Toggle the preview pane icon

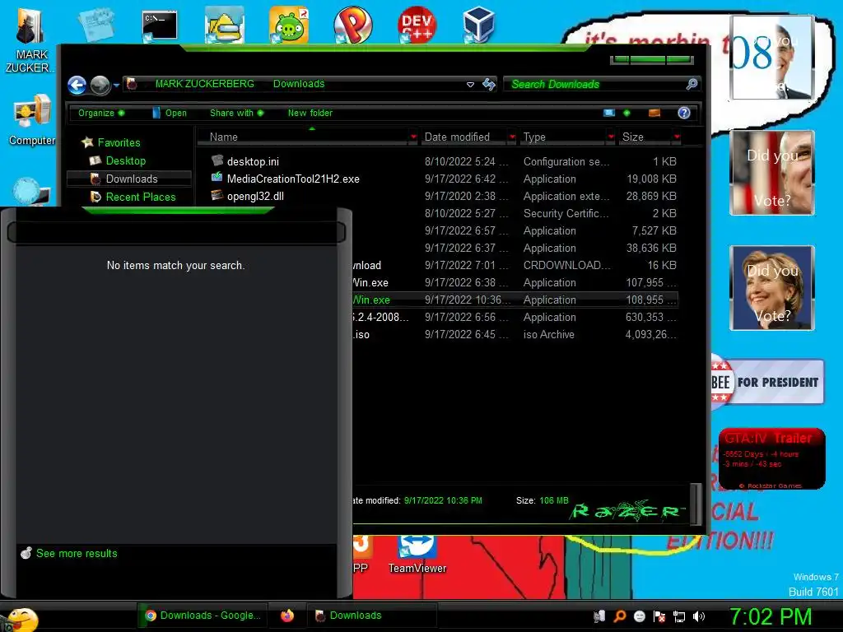pyautogui.click(x=654, y=113)
